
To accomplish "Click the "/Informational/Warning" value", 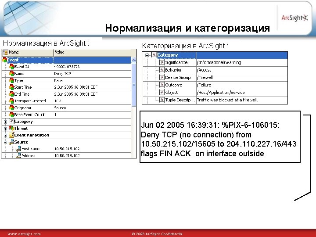I will (219, 62).
